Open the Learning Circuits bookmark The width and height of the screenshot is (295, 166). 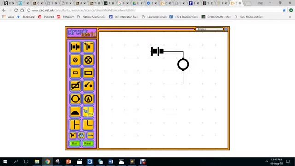[154, 17]
